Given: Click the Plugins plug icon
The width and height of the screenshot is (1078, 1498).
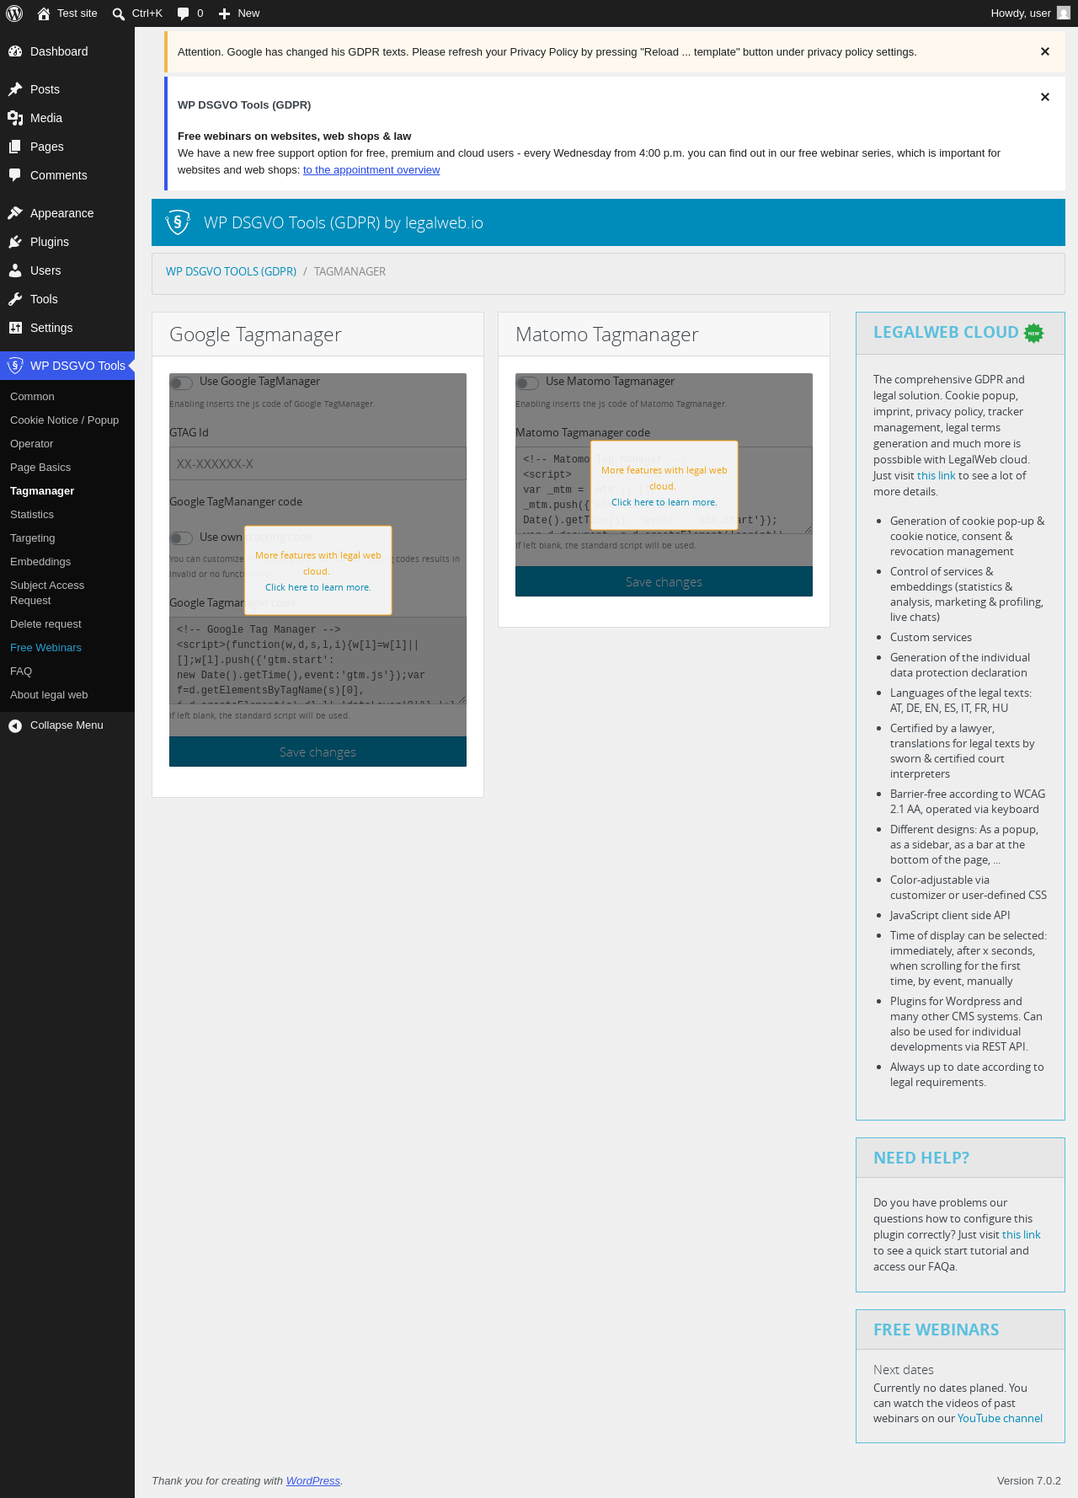Looking at the screenshot, I should (15, 242).
